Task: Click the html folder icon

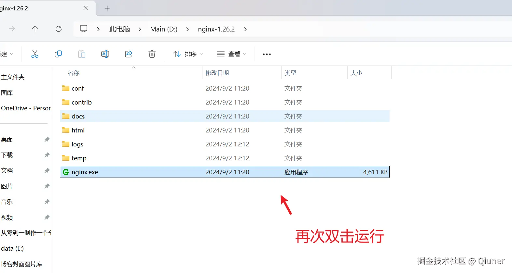Action: pyautogui.click(x=66, y=130)
